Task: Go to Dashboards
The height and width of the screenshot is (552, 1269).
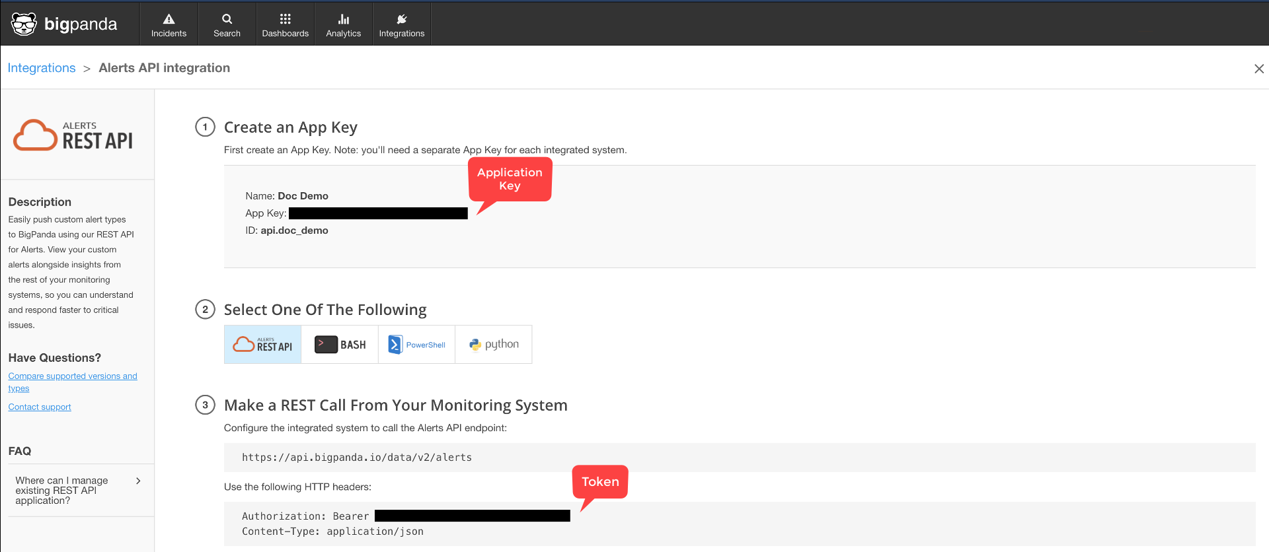Action: click(285, 24)
